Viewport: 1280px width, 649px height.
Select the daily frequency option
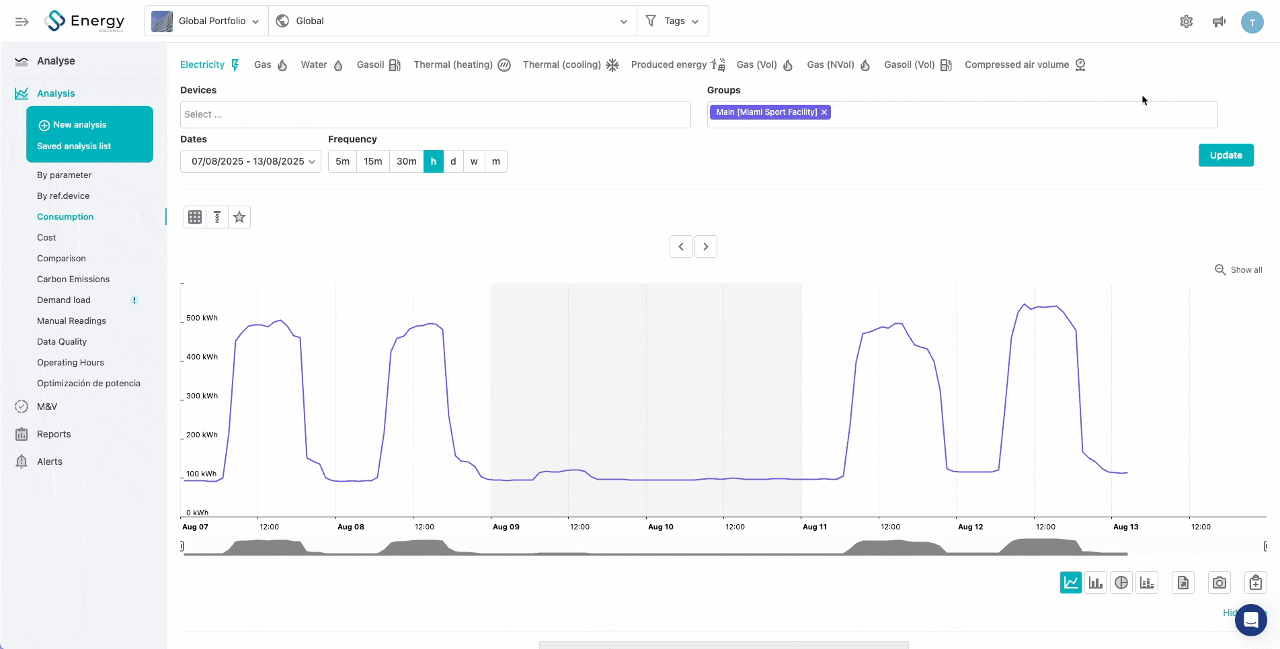[x=453, y=161]
